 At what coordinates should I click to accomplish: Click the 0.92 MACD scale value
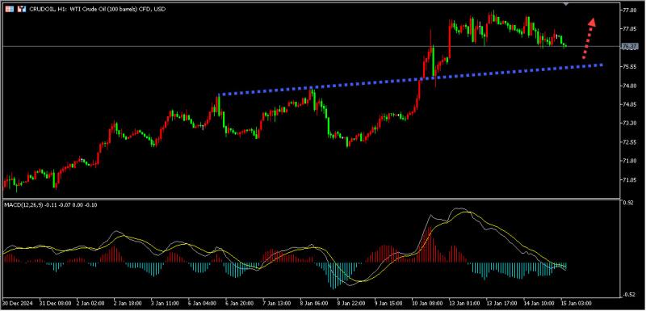point(628,203)
